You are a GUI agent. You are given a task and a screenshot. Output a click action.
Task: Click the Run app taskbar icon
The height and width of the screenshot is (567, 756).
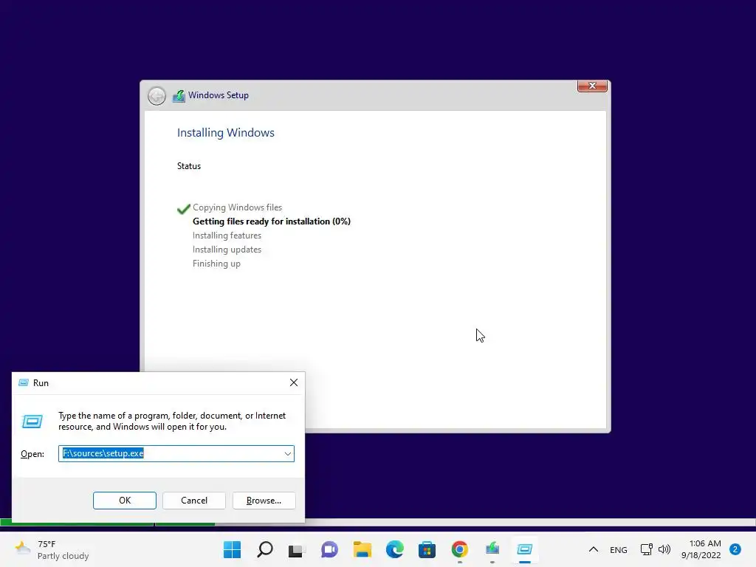(x=525, y=549)
